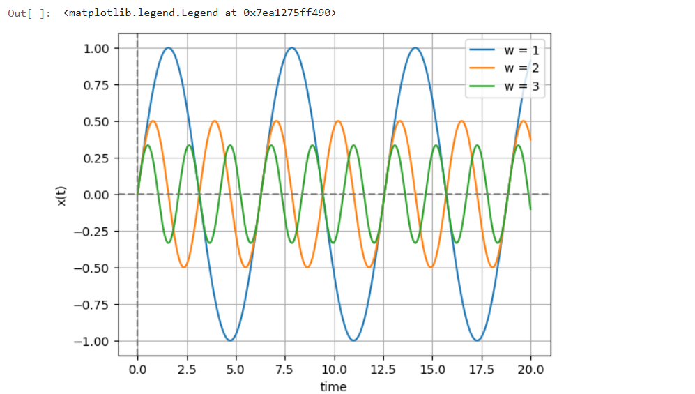695x394 pixels.
Task: Click the orange line swatch in the legend
Action: click(482, 68)
